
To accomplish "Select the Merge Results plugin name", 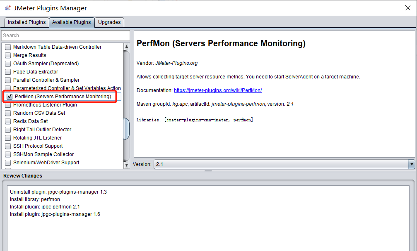I will 29,55.
